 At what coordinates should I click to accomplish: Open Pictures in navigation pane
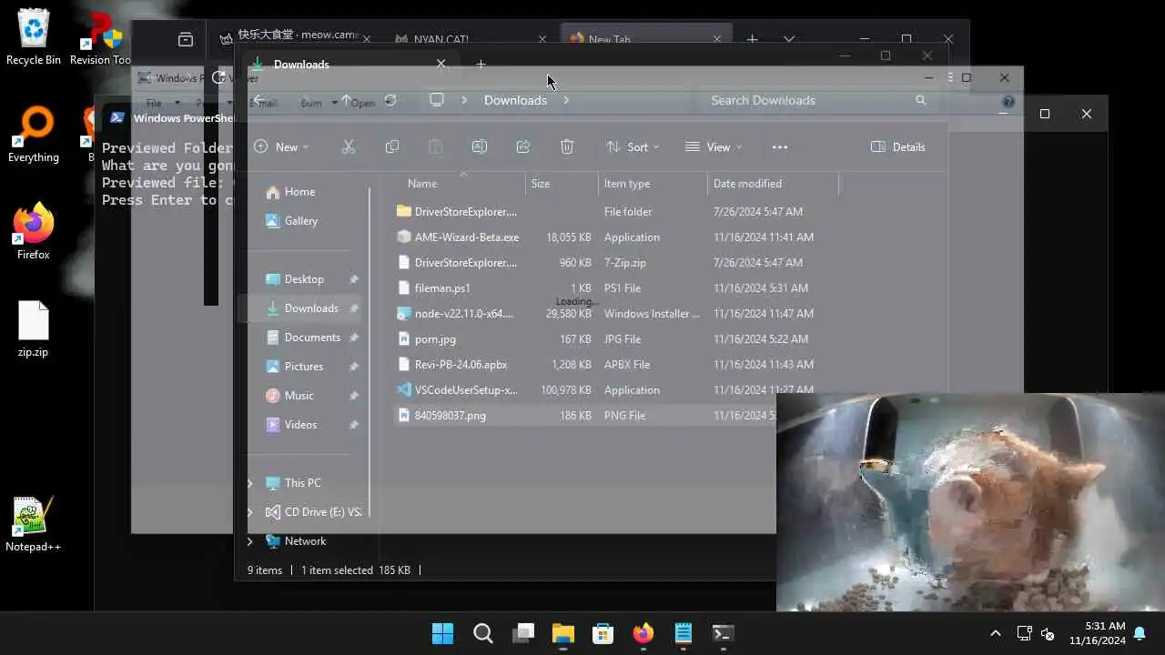point(304,367)
